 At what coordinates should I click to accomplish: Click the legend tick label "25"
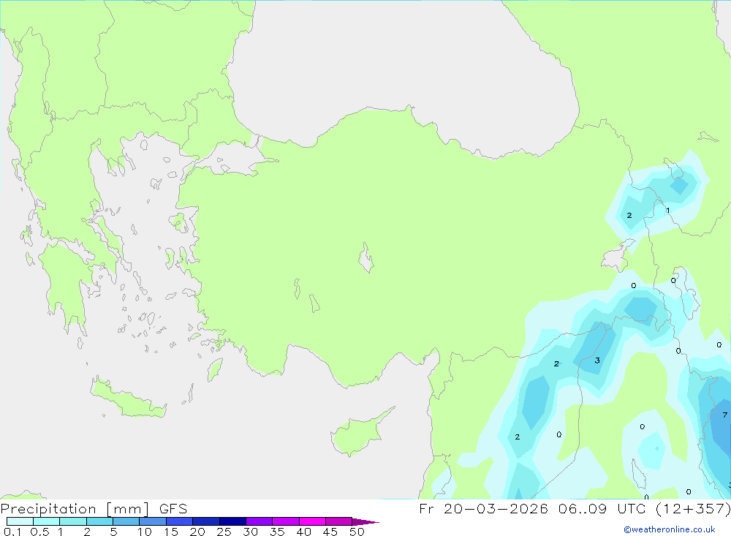[x=224, y=532]
